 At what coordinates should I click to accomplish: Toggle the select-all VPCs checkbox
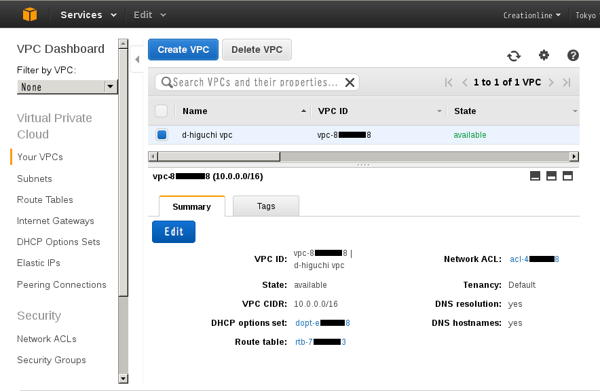click(x=161, y=111)
